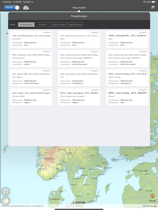The height and width of the screenshot is (211, 158).
Task: Sort projects by Oppstartsdato
Action: (59, 24)
